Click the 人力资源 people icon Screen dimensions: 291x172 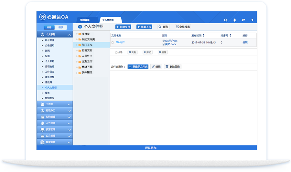click(42, 123)
